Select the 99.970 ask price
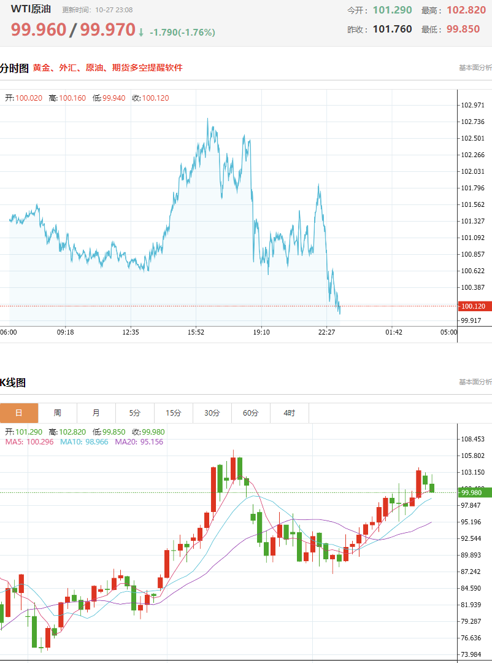This screenshot has height=663, width=492. tap(108, 29)
